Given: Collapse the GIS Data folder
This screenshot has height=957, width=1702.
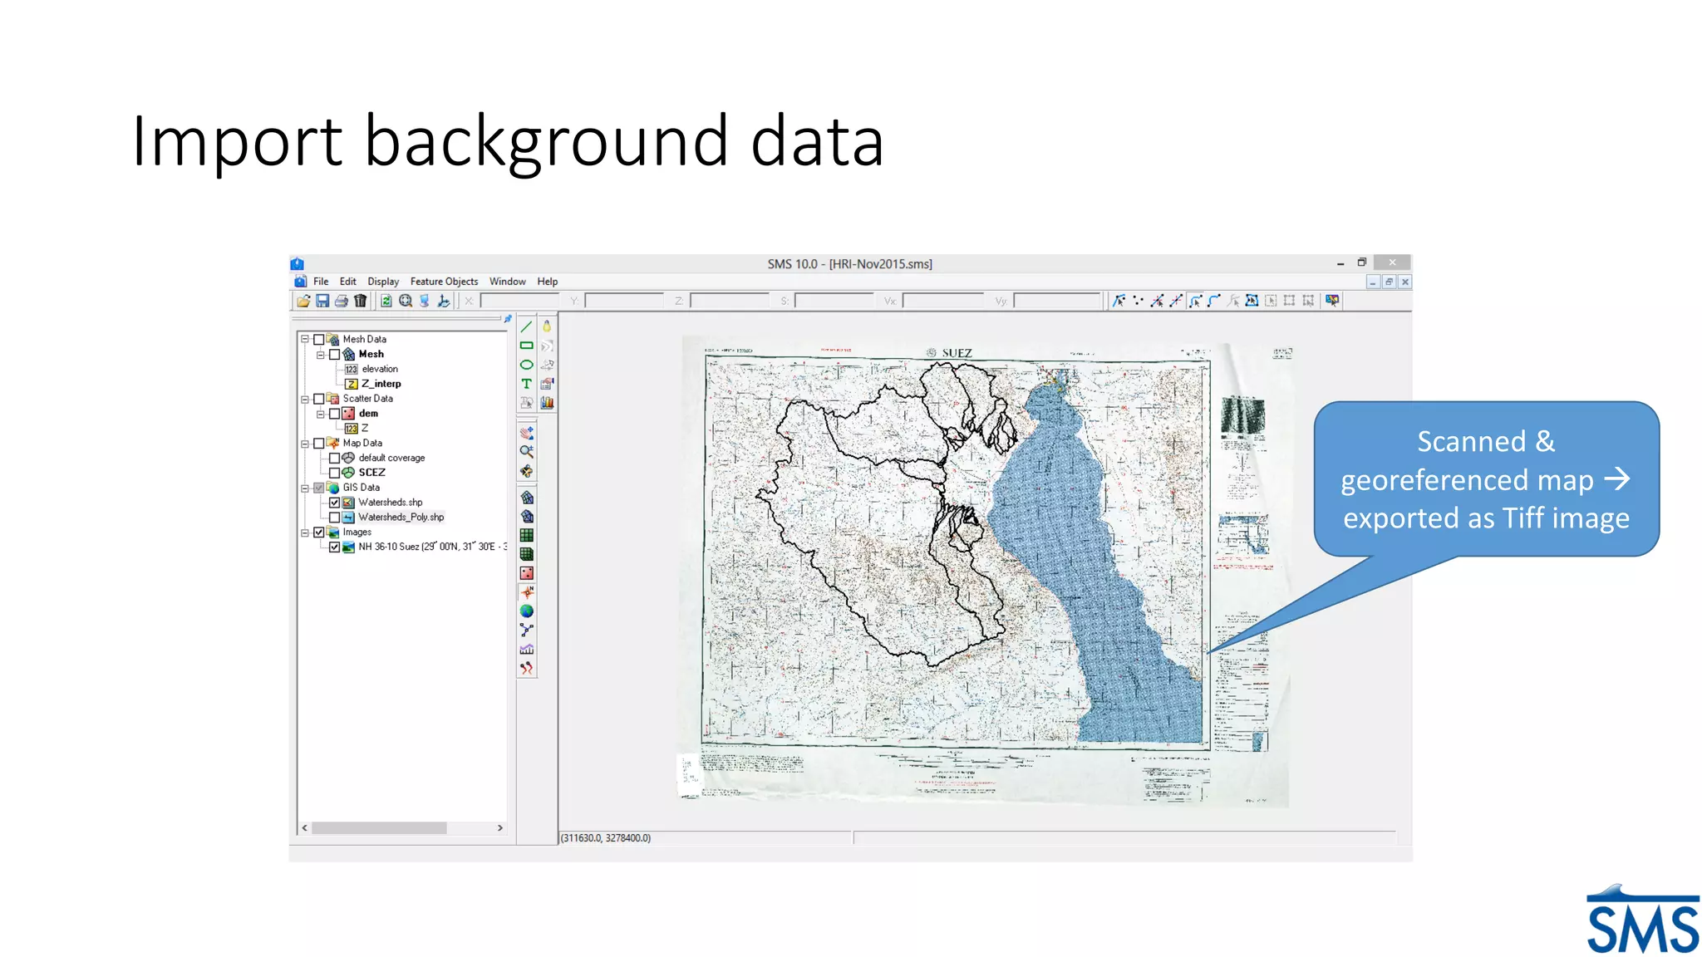Looking at the screenshot, I should (x=305, y=488).
